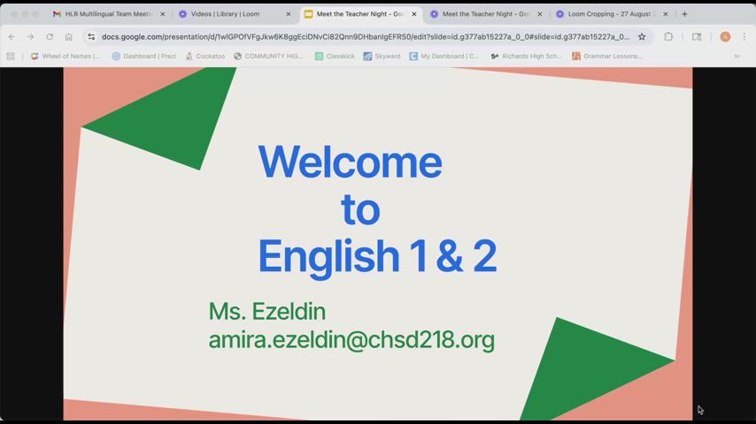Open the apps grid in bookmarks bar
This screenshot has height=424, width=756.
pyautogui.click(x=11, y=56)
